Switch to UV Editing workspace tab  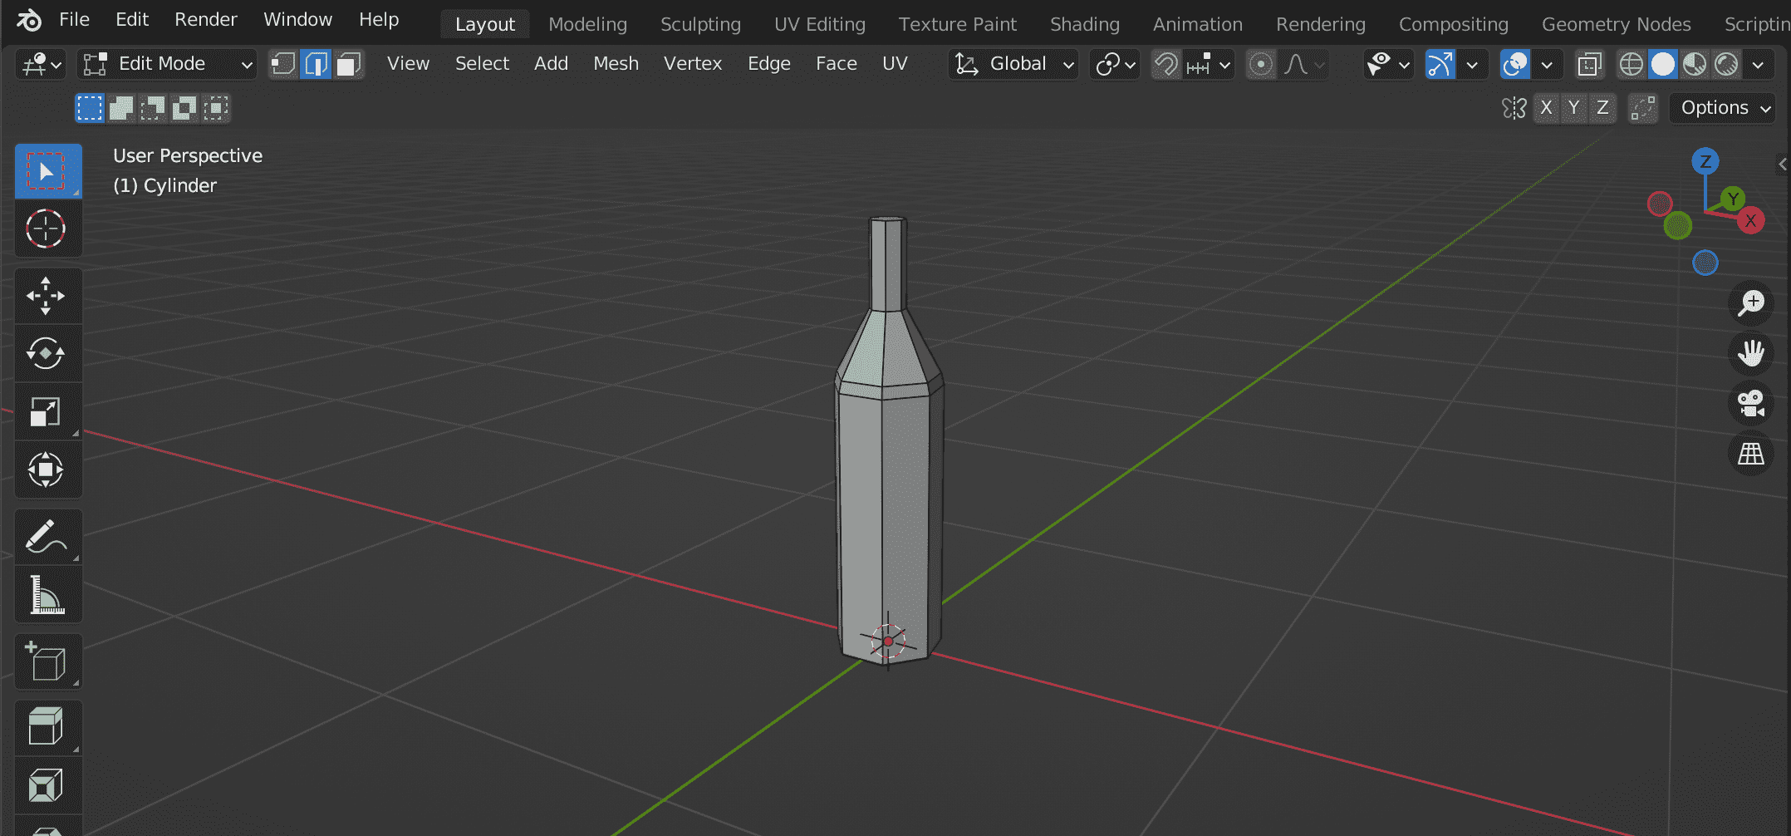(819, 25)
